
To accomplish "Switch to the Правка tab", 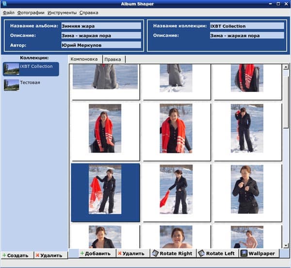I will (113, 59).
